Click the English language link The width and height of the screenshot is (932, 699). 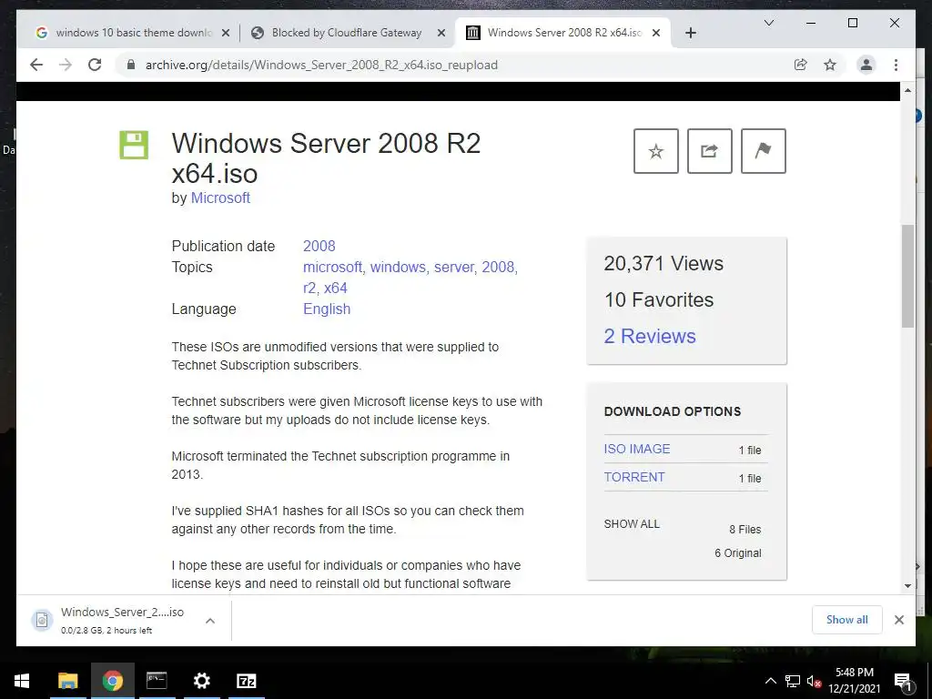coord(327,309)
